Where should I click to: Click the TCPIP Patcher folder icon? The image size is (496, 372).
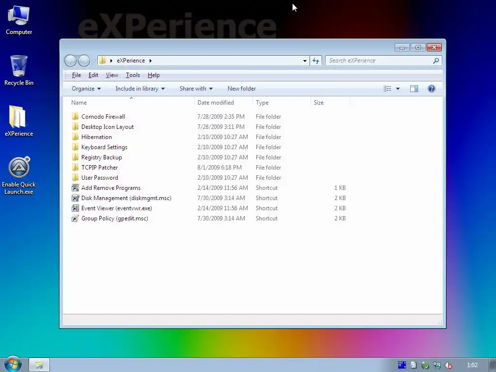pos(75,167)
